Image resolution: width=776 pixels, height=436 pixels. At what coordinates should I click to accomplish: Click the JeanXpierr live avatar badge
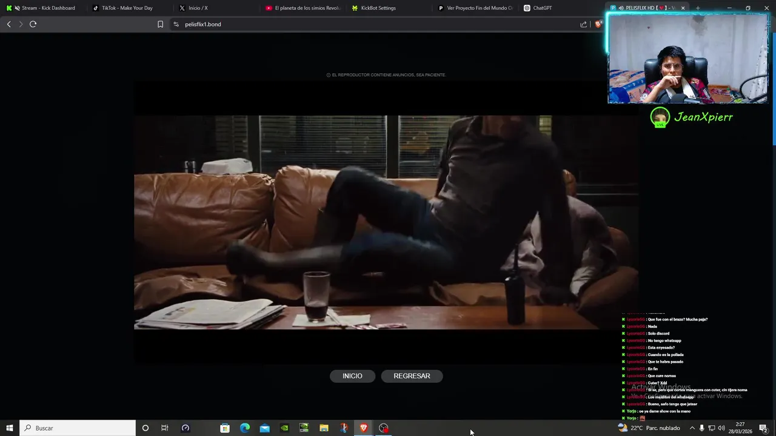pyautogui.click(x=660, y=117)
